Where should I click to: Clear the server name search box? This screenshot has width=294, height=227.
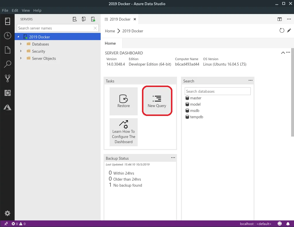(95, 28)
